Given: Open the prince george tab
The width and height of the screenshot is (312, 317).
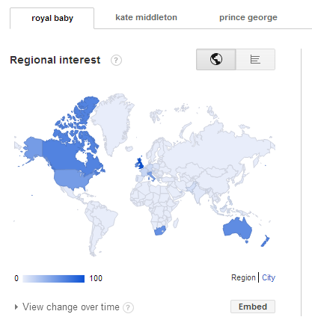Looking at the screenshot, I should (x=248, y=17).
